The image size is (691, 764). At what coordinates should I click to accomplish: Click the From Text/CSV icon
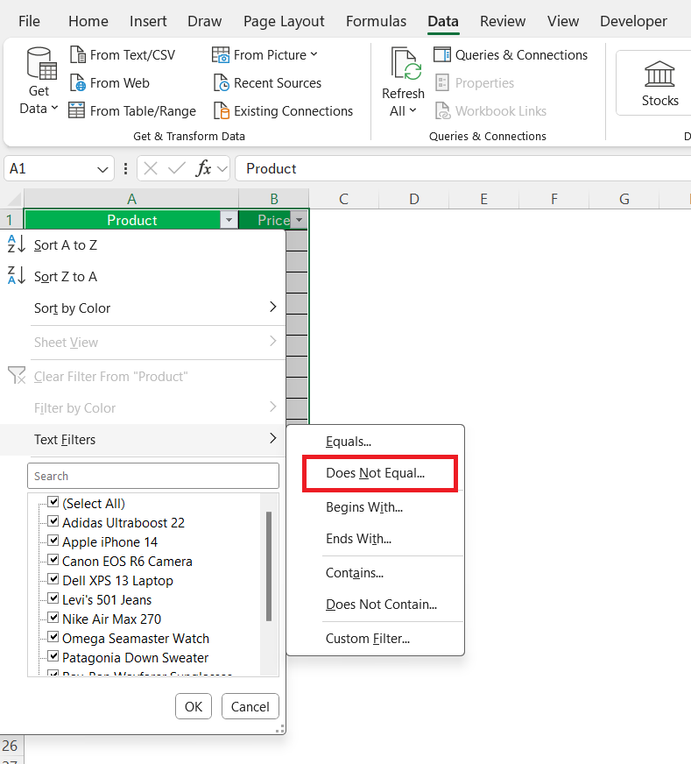click(77, 55)
